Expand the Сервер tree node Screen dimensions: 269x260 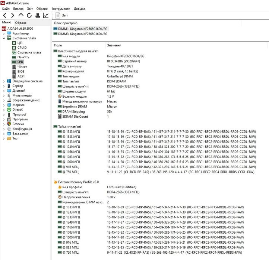pos(4,86)
